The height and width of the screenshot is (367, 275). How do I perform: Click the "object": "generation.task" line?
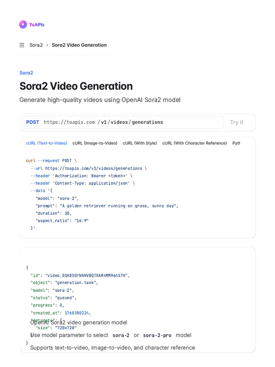tap(64, 283)
